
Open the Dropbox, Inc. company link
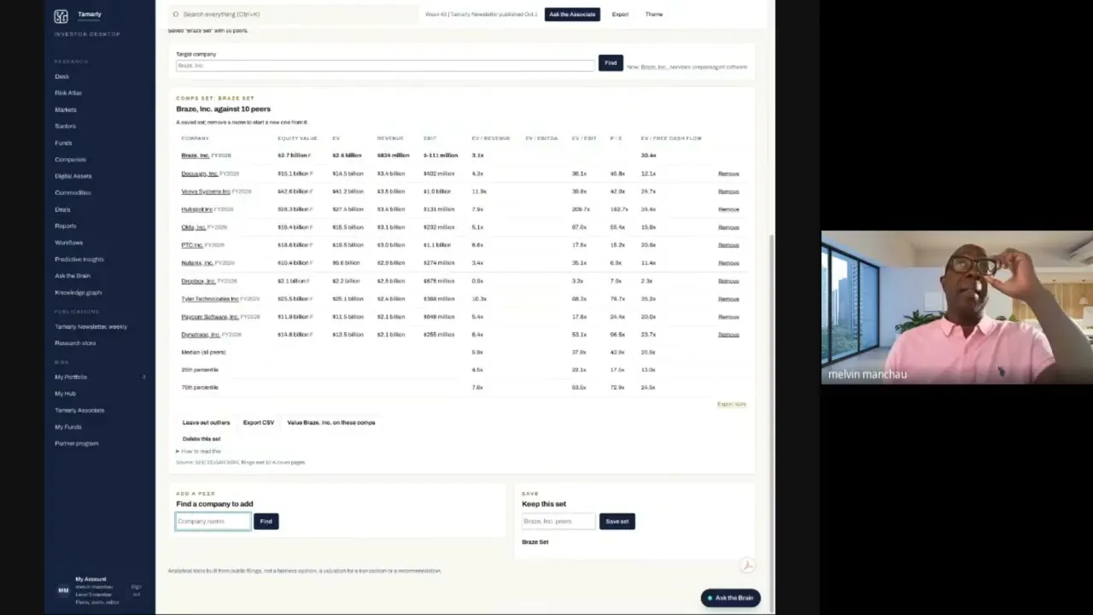(198, 281)
